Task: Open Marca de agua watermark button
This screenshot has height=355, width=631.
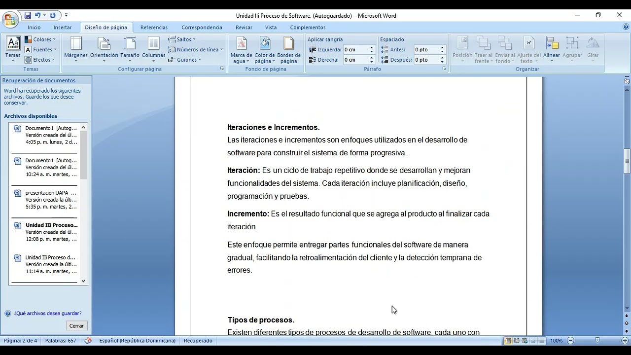Action: pyautogui.click(x=241, y=50)
